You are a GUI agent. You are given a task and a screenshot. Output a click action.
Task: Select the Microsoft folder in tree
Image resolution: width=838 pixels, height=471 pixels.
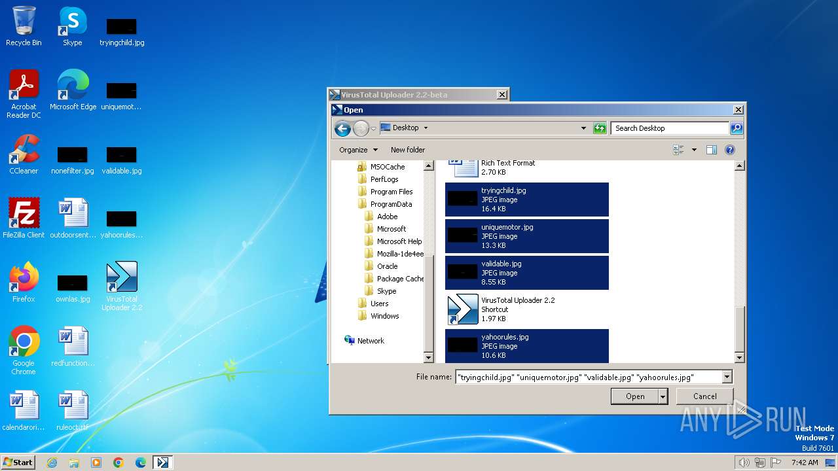coord(385,229)
